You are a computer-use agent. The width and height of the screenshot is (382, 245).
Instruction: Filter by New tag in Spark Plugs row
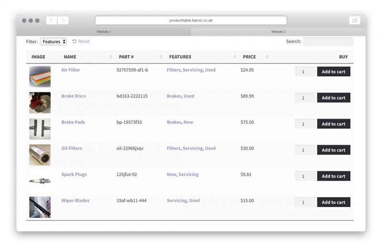click(x=171, y=174)
